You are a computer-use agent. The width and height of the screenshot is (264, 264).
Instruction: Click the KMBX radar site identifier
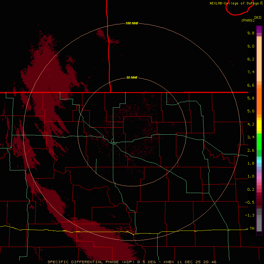pos(169,262)
